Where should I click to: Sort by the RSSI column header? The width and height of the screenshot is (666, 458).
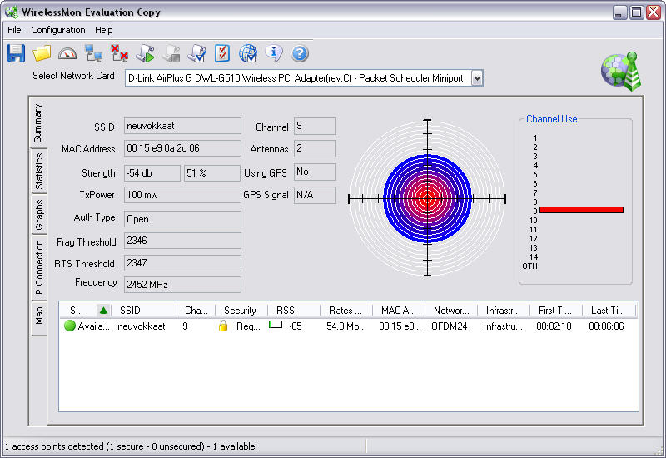294,311
